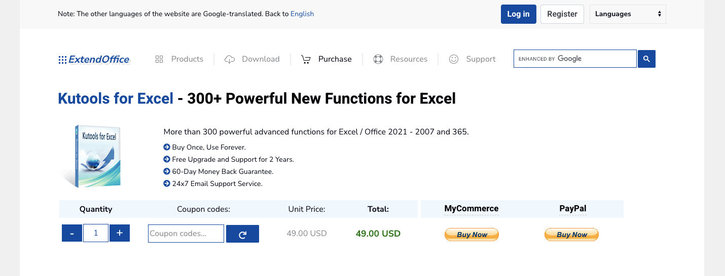This screenshot has height=276, width=725.
Task: Click the 'Coupon codes:' column header
Action: pos(203,209)
